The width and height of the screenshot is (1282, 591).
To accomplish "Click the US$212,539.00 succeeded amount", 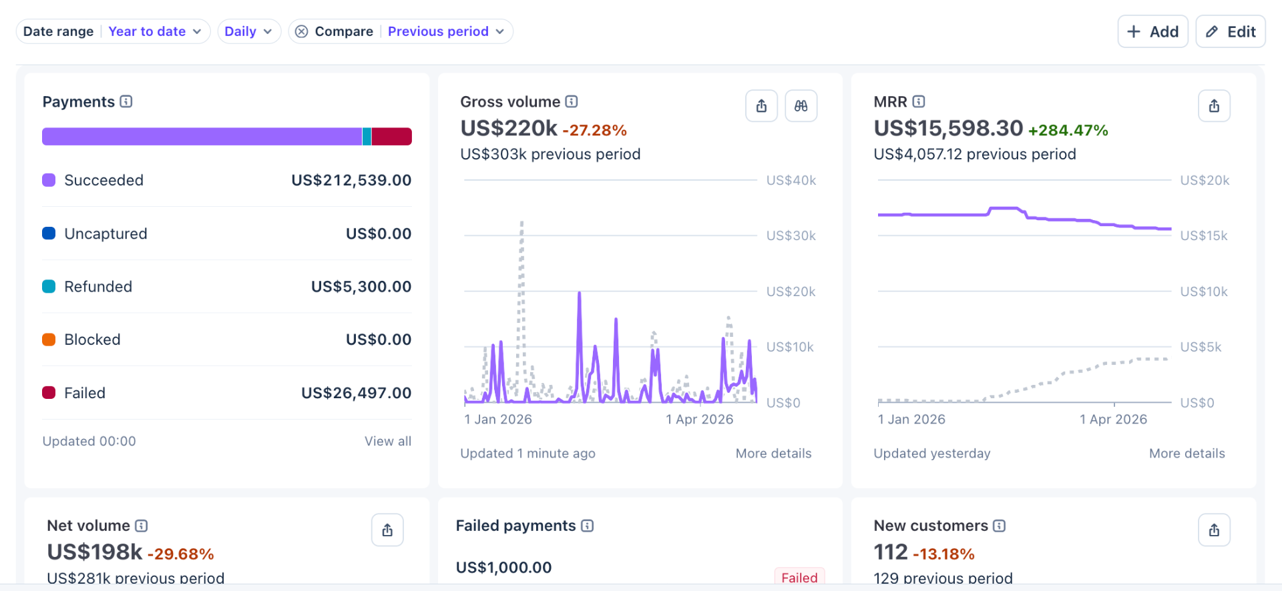I will tap(351, 180).
